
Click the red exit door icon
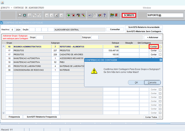click(117, 15)
